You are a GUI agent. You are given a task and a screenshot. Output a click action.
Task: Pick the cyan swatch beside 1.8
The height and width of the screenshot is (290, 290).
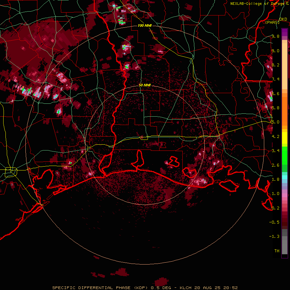tap(285, 177)
